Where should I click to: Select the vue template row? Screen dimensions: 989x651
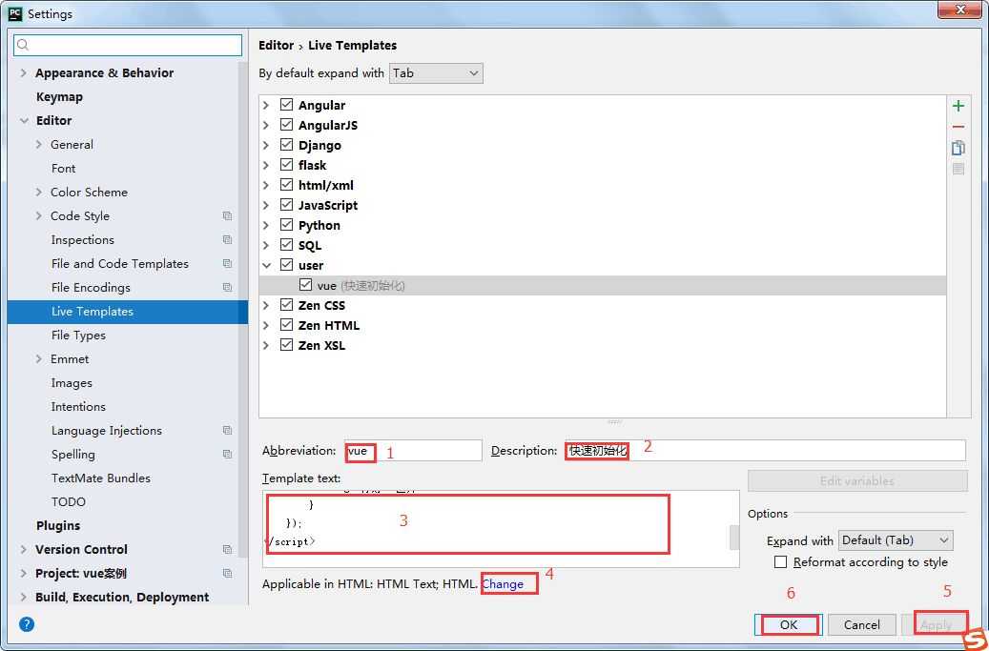603,286
